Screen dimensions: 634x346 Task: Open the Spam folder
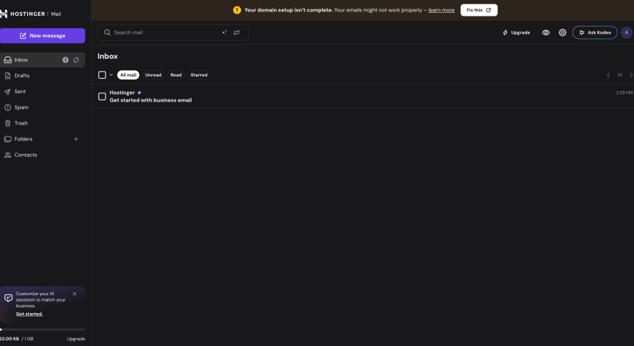[22, 107]
